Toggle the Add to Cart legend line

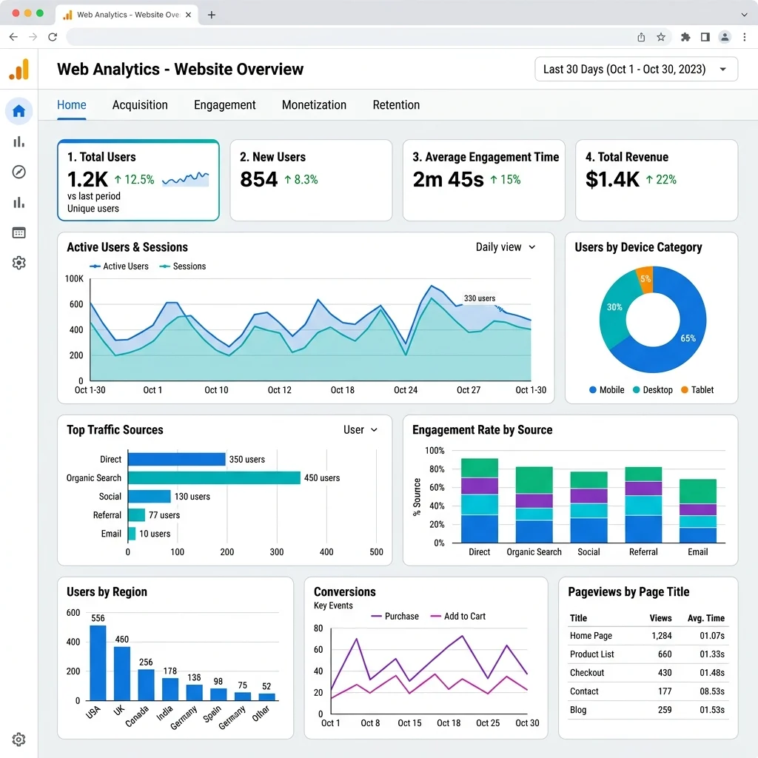pyautogui.click(x=457, y=617)
